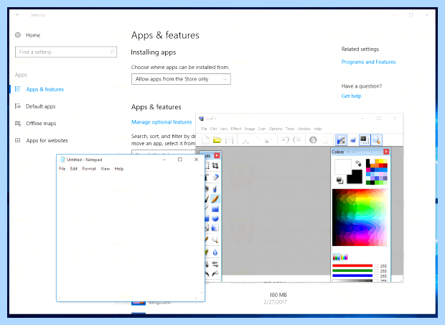Open the File menu in Notepad
The height and width of the screenshot is (325, 445).
click(x=62, y=169)
